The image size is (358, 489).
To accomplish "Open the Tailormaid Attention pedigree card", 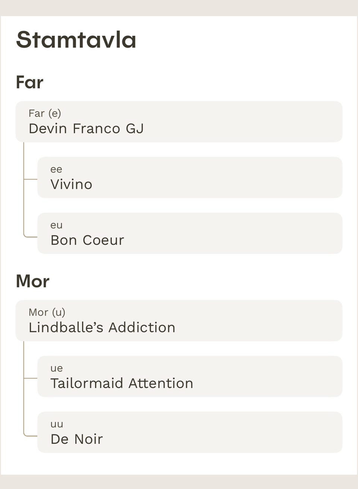I will pyautogui.click(x=189, y=377).
